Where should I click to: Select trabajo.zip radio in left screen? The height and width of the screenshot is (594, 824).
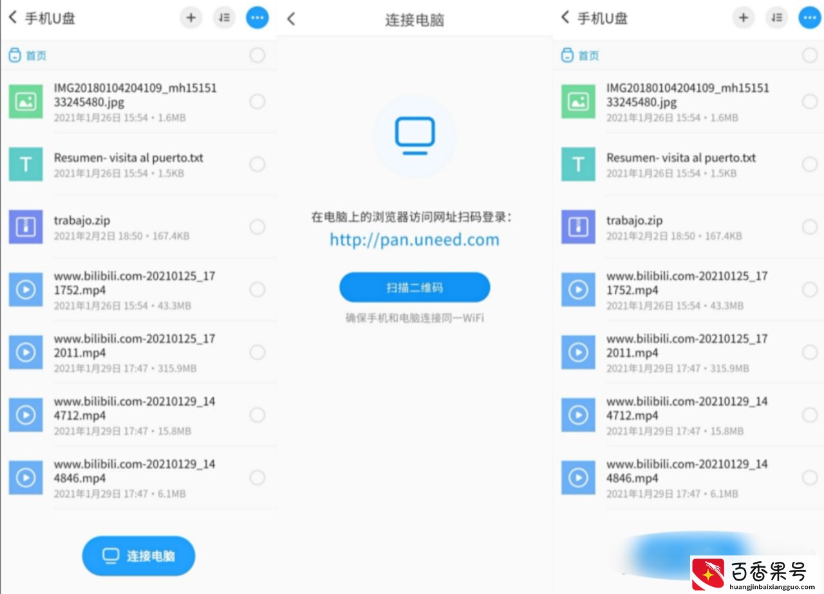[257, 227]
